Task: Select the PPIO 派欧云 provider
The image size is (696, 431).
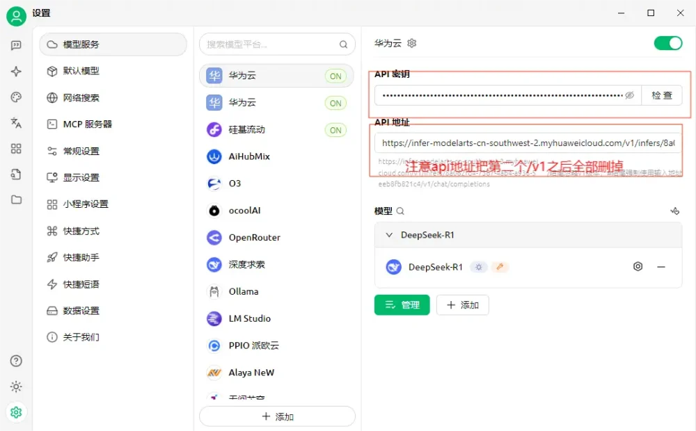Action: click(276, 345)
